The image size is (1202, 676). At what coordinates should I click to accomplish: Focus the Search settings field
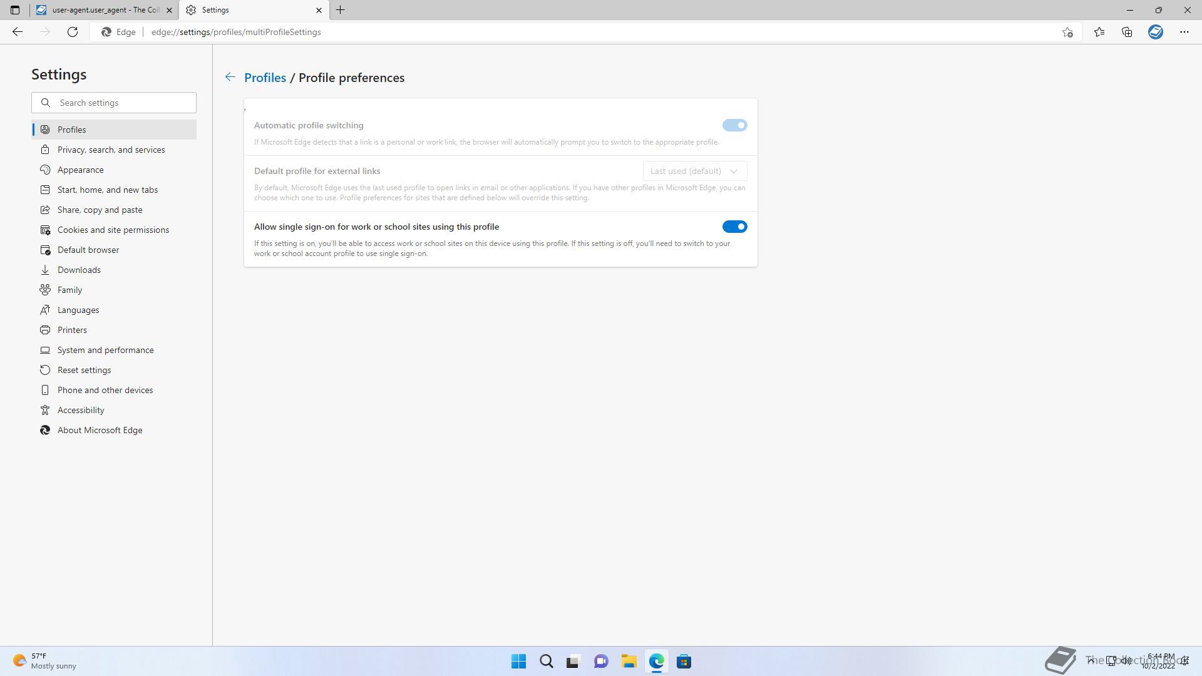pos(114,103)
